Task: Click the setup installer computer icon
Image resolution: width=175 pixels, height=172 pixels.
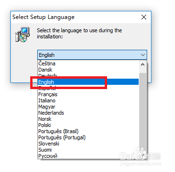Action: (x=22, y=35)
